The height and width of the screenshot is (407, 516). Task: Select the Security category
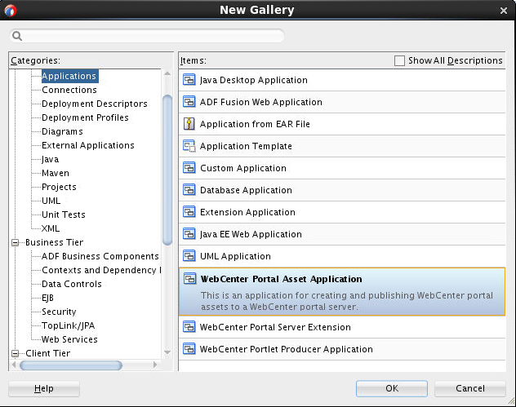tap(59, 312)
